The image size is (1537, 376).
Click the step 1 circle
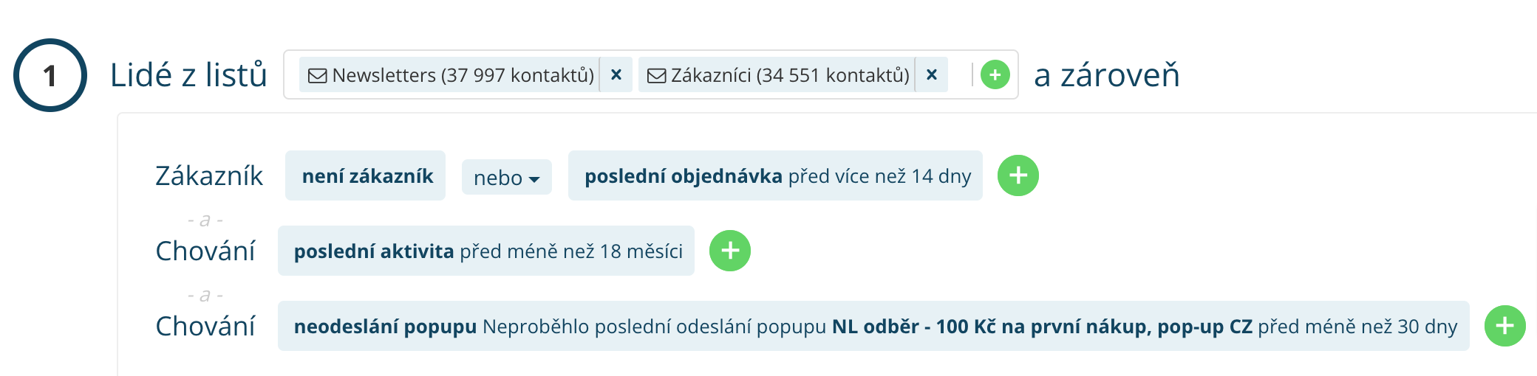pyautogui.click(x=50, y=75)
